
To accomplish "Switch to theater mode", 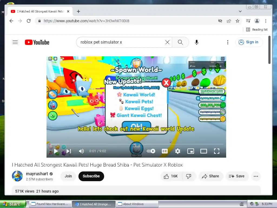I will point(203,151).
